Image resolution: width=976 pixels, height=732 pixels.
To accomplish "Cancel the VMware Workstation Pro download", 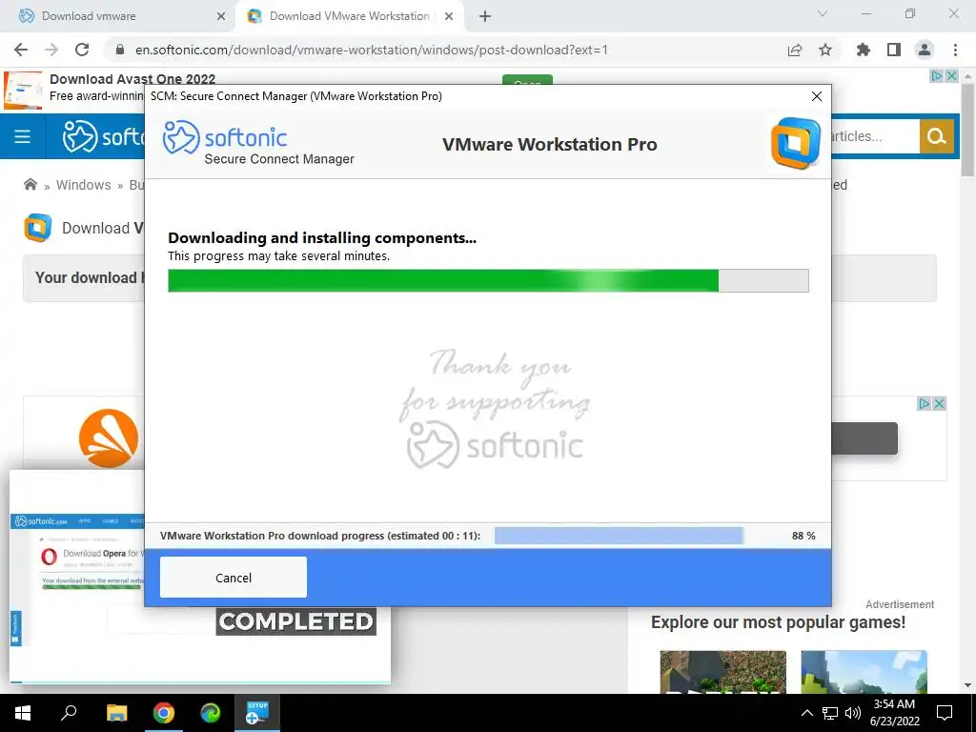I will pyautogui.click(x=233, y=577).
